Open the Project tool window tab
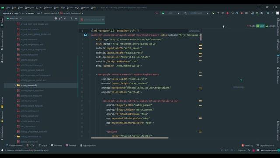Screen dimensions: 280x158 [2, 22]
